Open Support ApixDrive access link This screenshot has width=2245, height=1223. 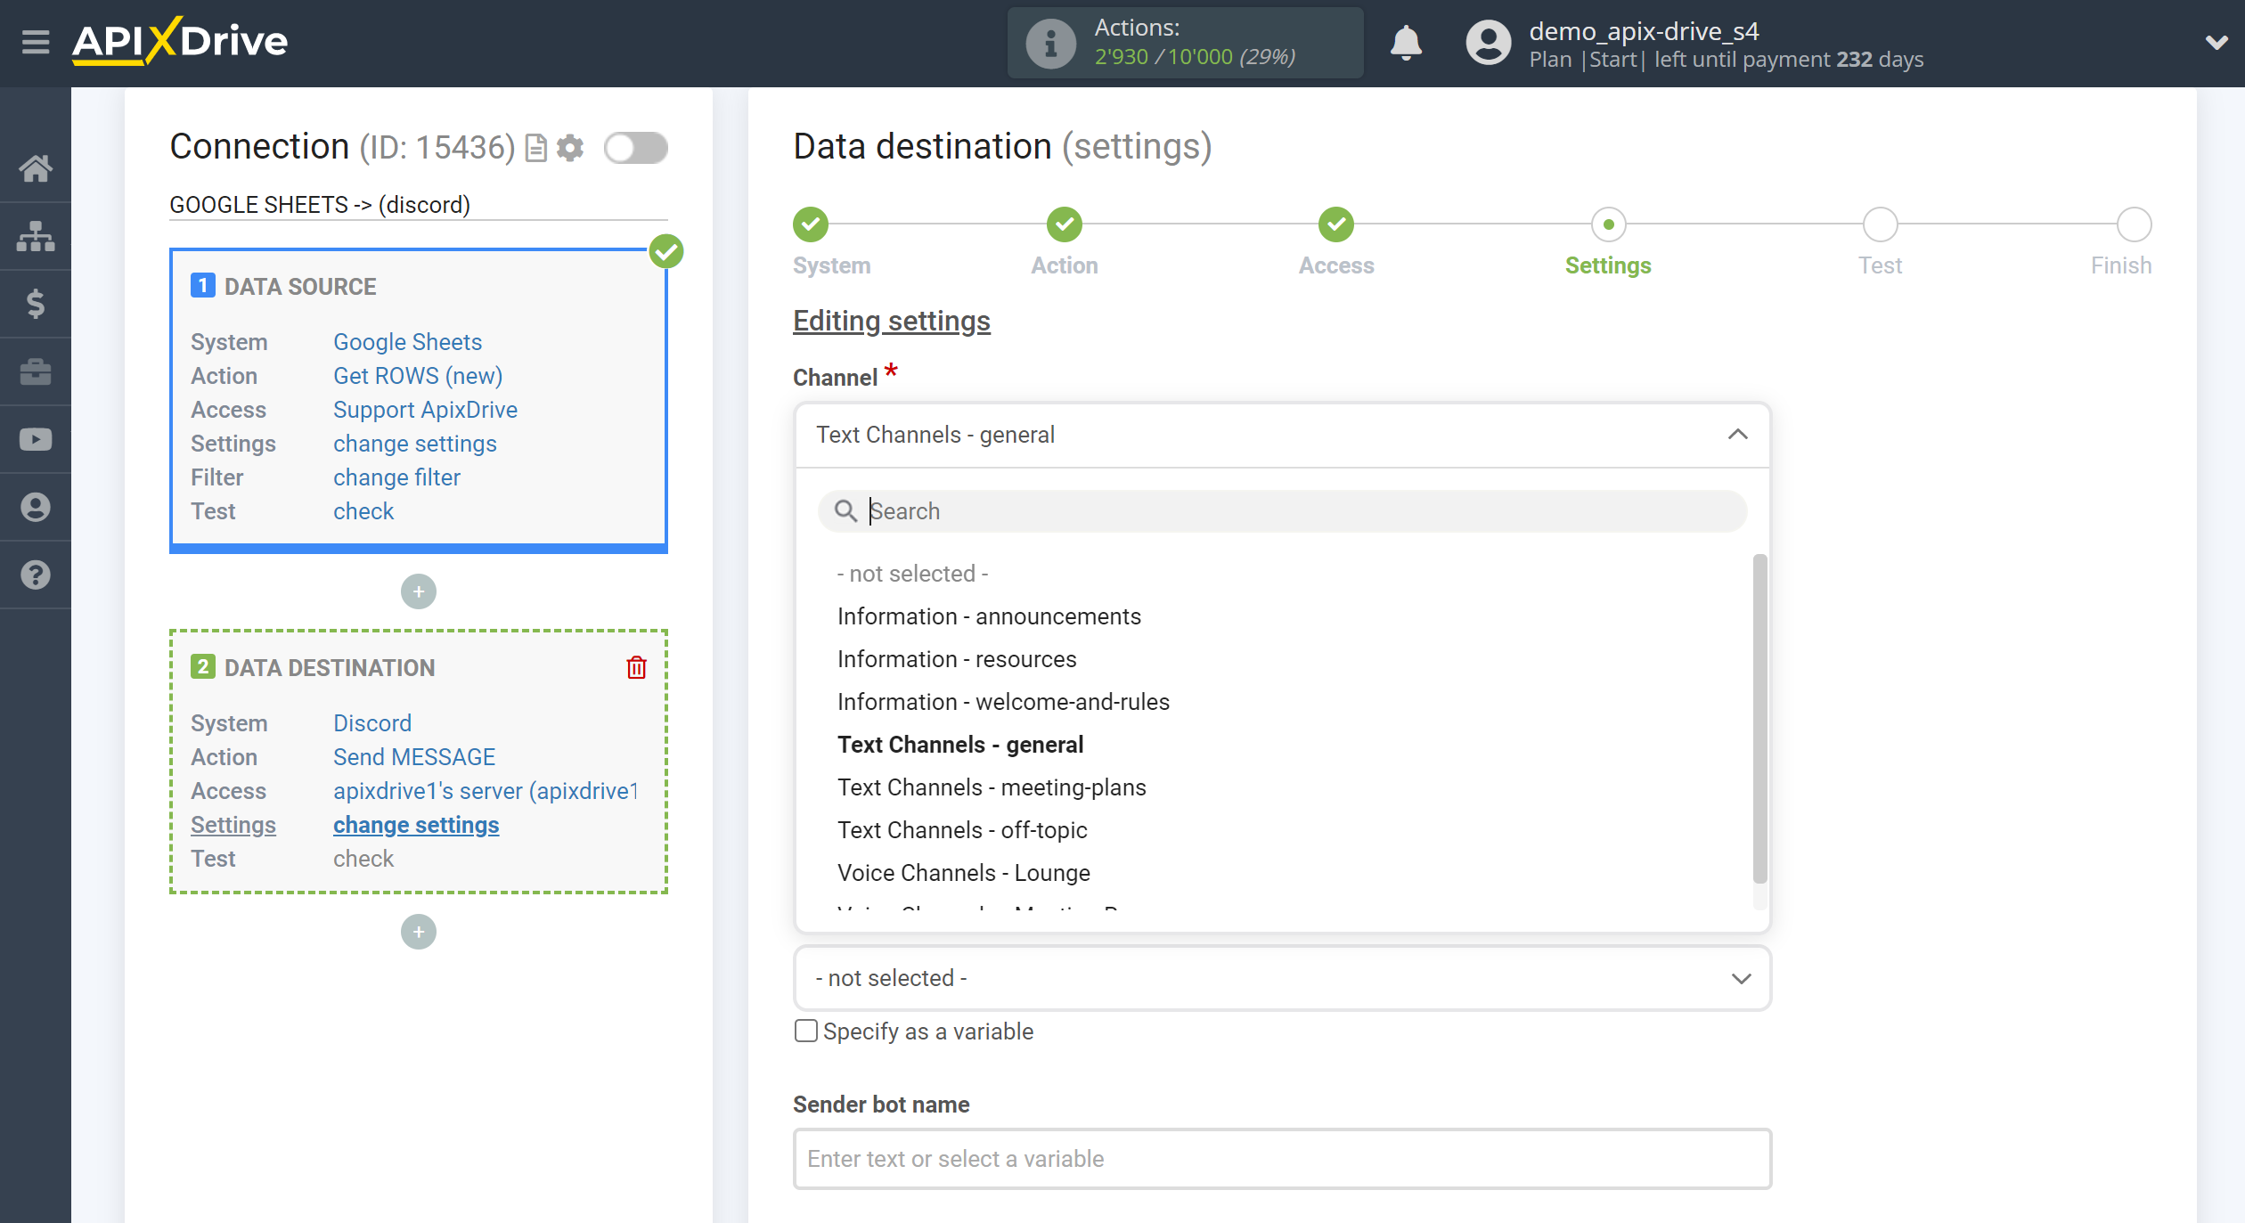pos(425,410)
